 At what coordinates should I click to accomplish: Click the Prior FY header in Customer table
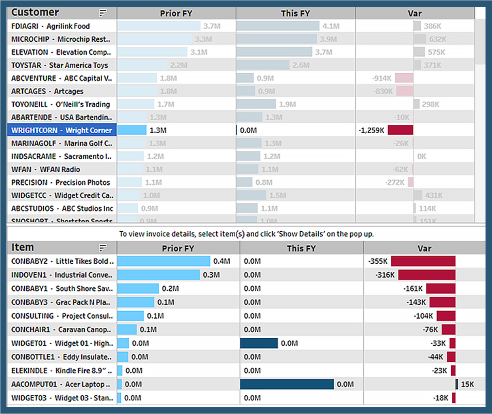176,13
